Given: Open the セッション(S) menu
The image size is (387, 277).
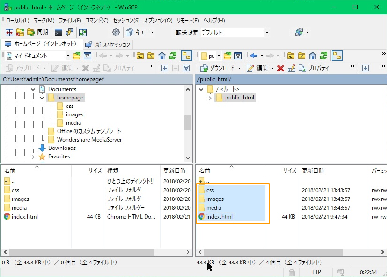Looking at the screenshot, I should [x=126, y=21].
